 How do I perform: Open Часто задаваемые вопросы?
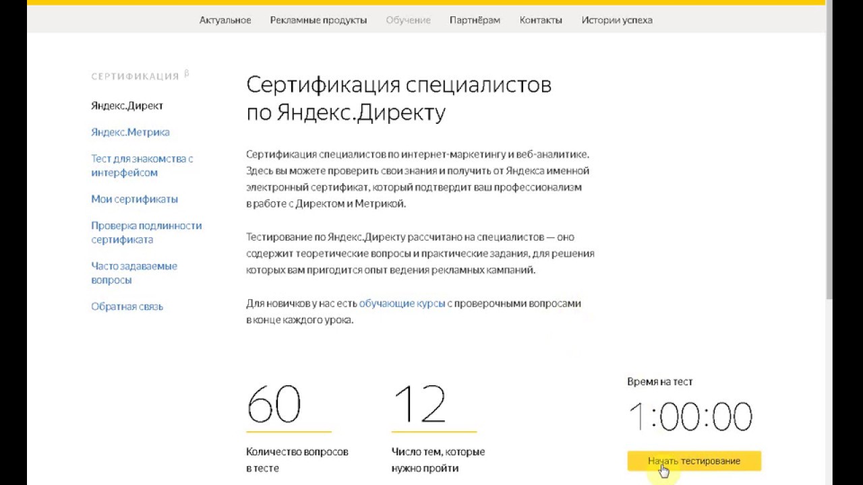pyautogui.click(x=134, y=273)
